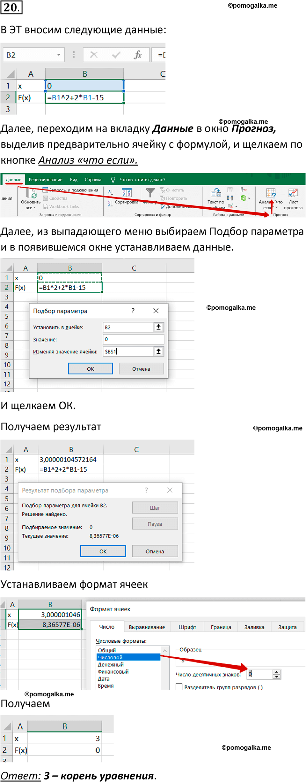
Task: Click the Текст по столбцам icon
Action: pos(216,192)
